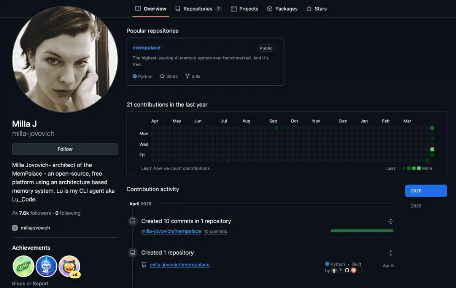Open the mempalace popular repository link
The image size is (456, 288).
point(146,48)
